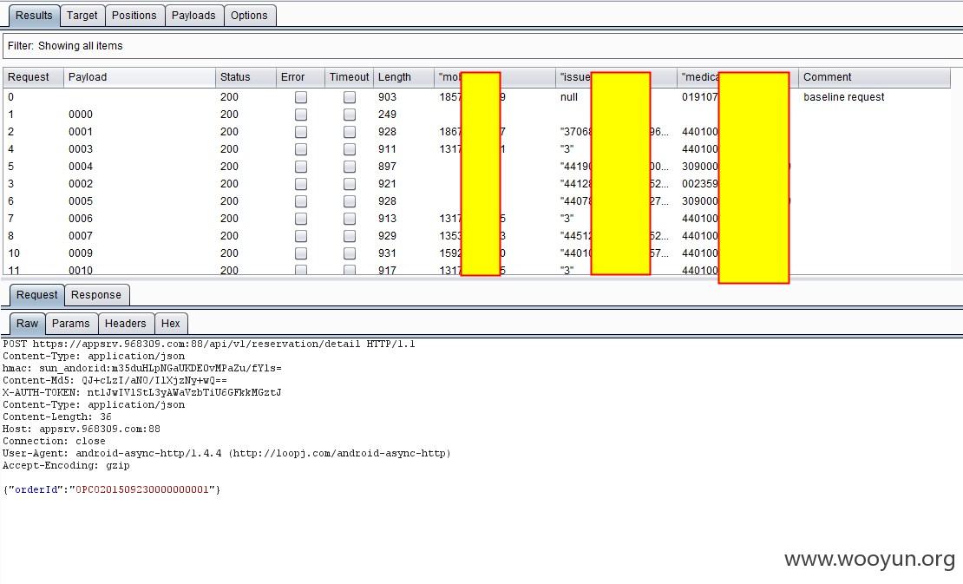This screenshot has height=584, width=963.
Task: Select row with payload 0004
Action: 476,167
